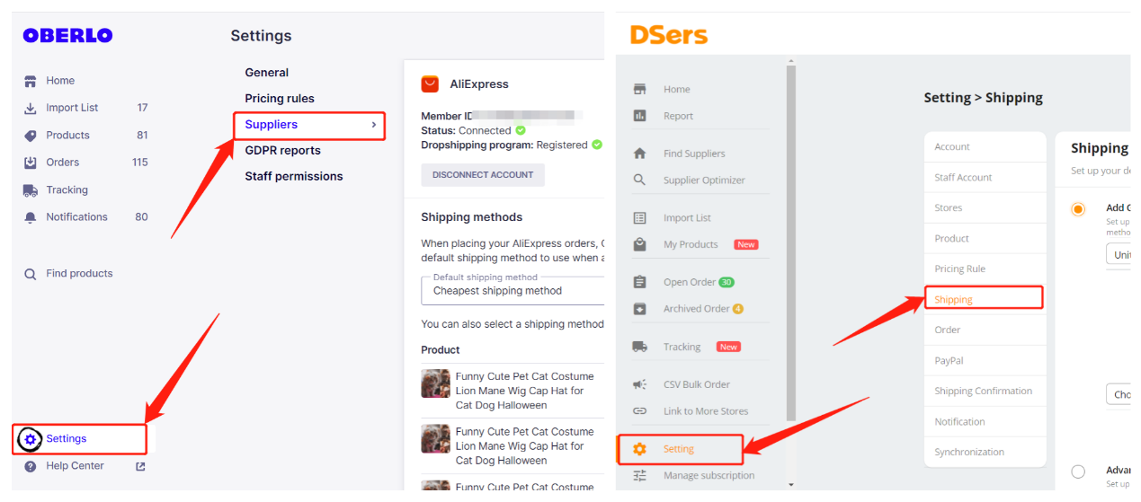This screenshot has width=1141, height=502.
Task: Open Find products in Oberlo sidebar
Action: click(79, 274)
